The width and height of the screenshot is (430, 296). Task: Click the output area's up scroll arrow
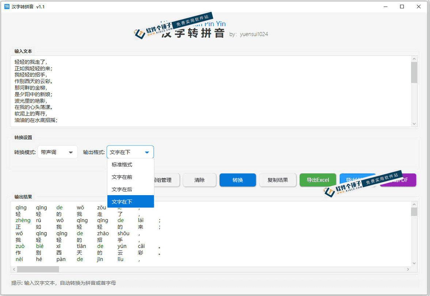pos(414,205)
